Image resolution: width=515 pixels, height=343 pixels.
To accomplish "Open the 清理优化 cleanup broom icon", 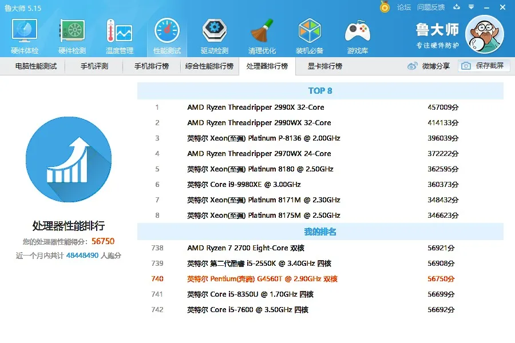I will (x=262, y=35).
